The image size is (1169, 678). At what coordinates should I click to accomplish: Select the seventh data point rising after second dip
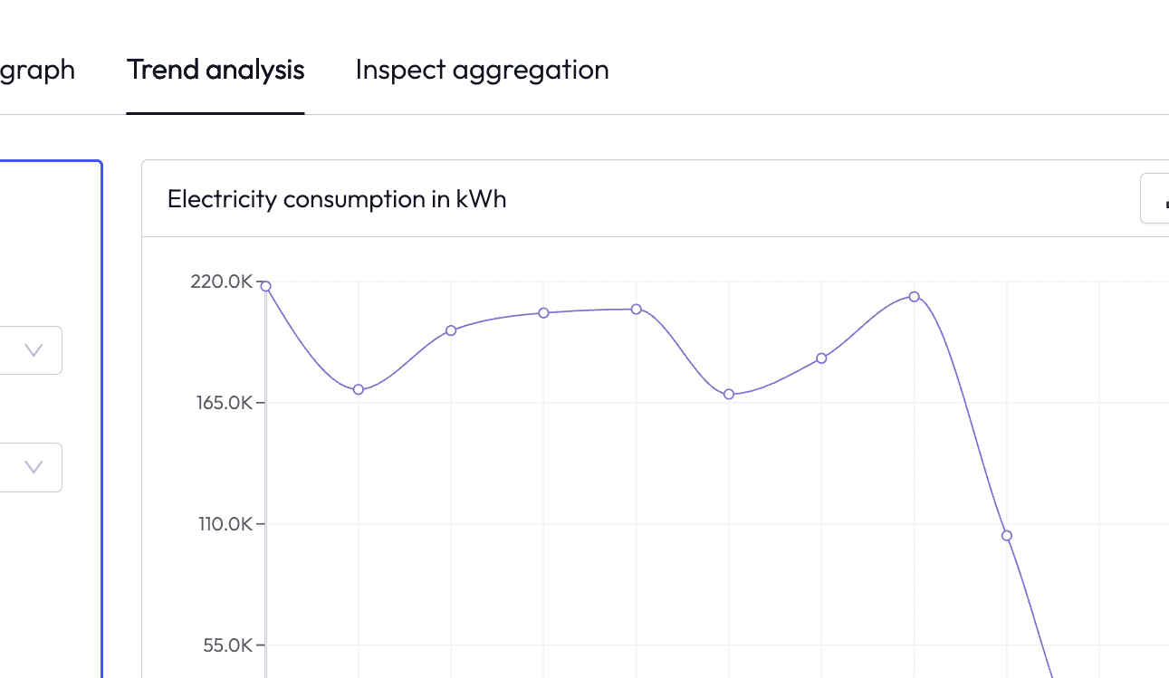pyautogui.click(x=821, y=358)
